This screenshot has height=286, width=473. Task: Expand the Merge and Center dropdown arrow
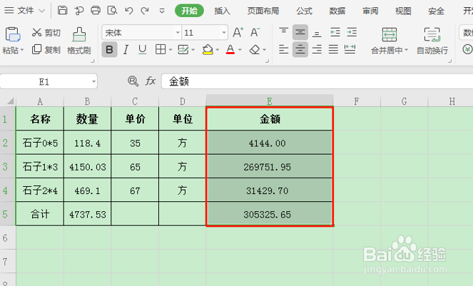pos(406,50)
